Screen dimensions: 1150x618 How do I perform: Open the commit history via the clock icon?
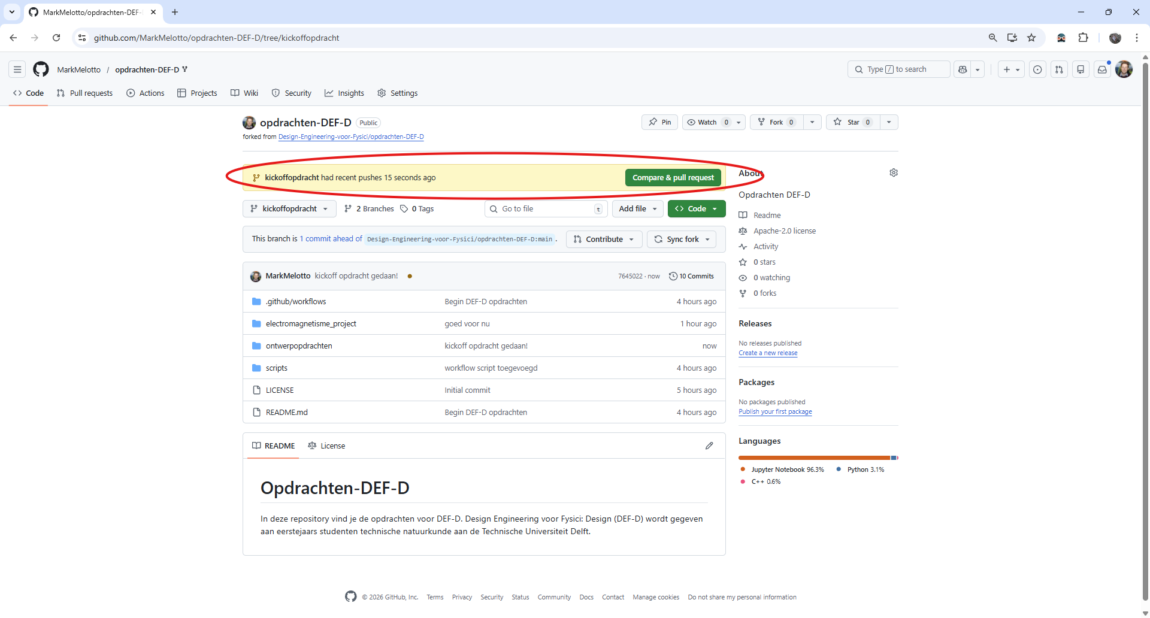click(673, 276)
